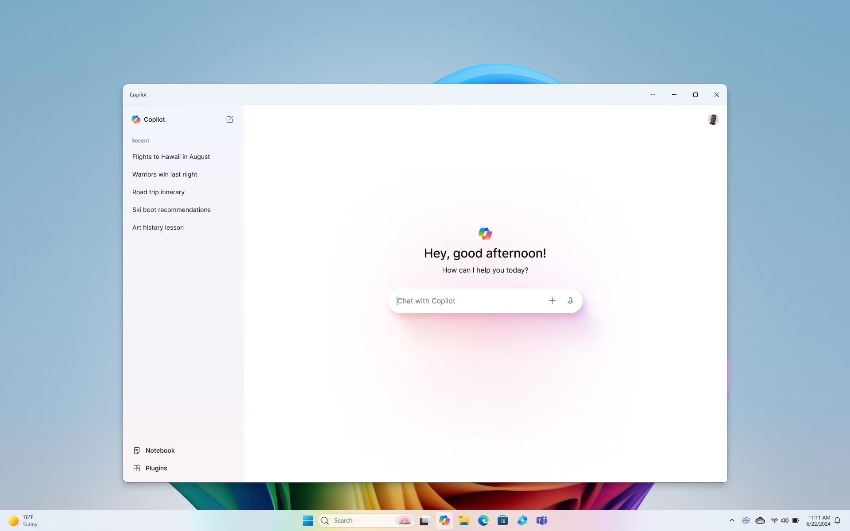The image size is (850, 531).
Task: Open the Recent section label
Action: pyautogui.click(x=140, y=141)
